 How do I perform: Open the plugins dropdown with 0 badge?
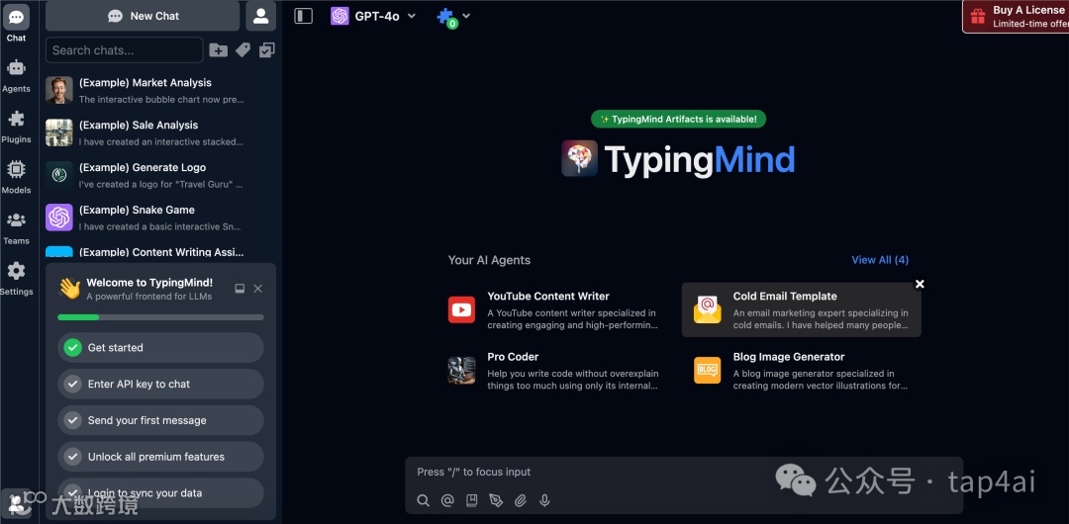452,17
